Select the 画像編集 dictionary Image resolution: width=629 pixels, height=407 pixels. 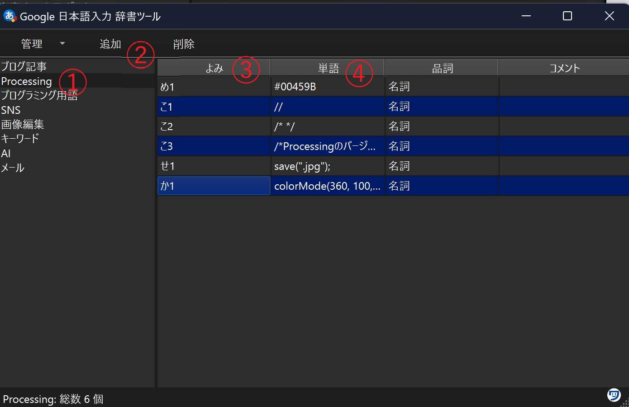click(23, 124)
